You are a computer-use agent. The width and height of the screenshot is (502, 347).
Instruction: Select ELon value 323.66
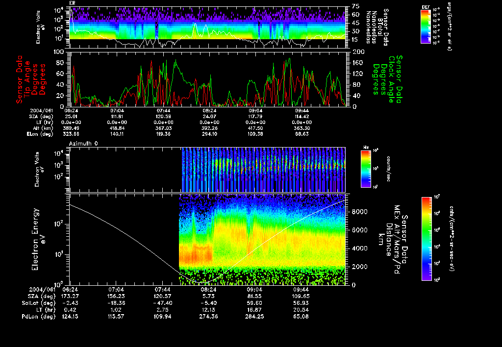point(72,134)
